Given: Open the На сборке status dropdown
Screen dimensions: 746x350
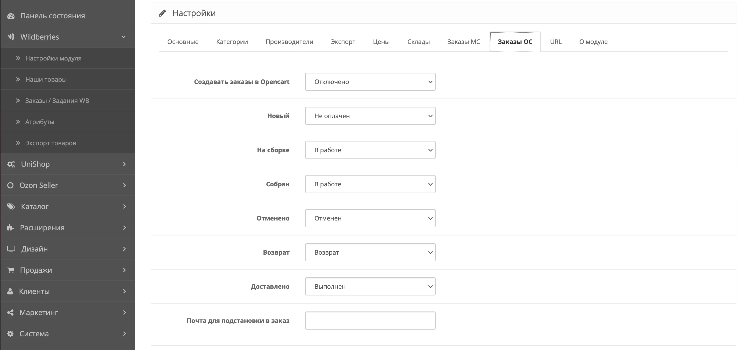Looking at the screenshot, I should tap(370, 150).
